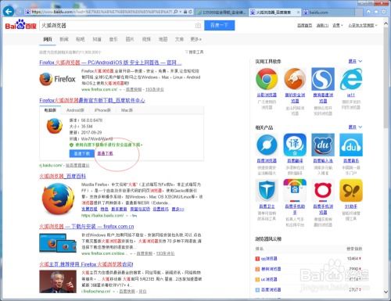Open the red bear Baidu mobile browser icon
391x301 pixels.
point(323,191)
